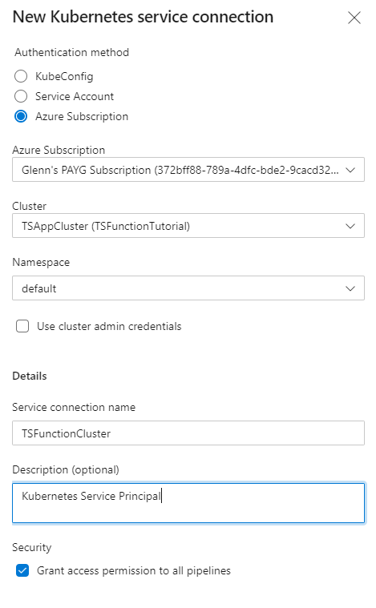Choose the Service Account radio option
The width and height of the screenshot is (376, 608).
click(21, 96)
